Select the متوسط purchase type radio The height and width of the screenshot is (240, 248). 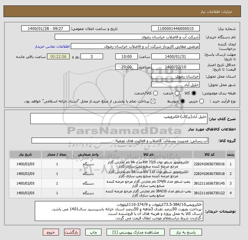(183, 101)
